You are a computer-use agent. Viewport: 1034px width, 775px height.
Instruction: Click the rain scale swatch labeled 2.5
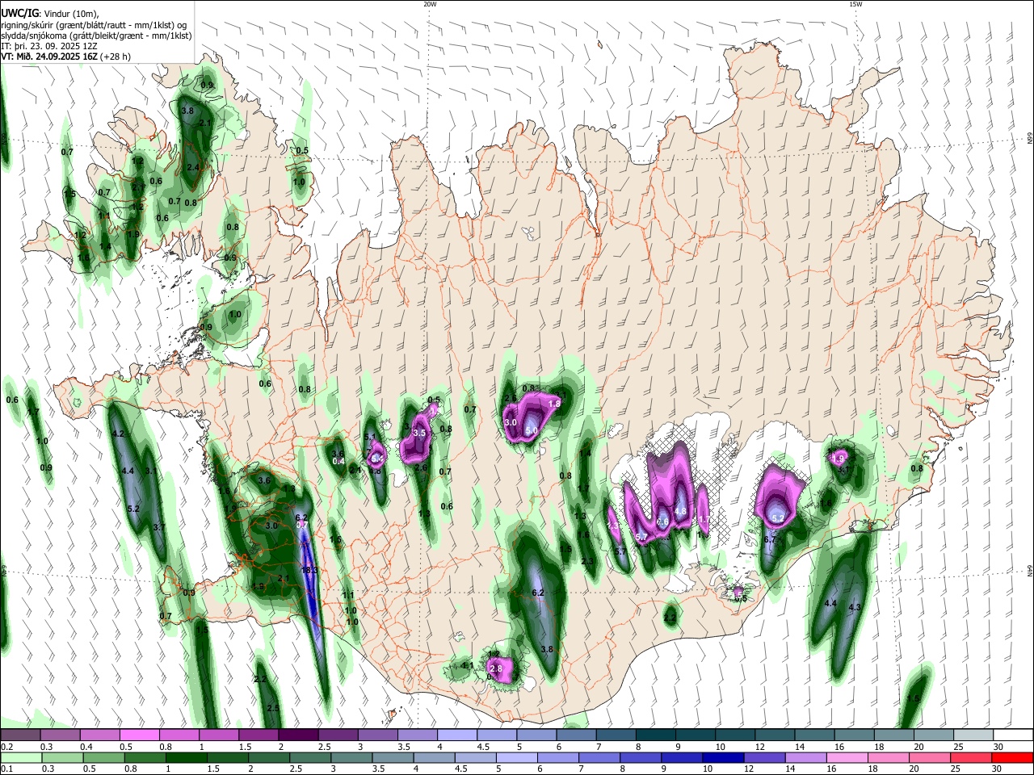[311, 757]
